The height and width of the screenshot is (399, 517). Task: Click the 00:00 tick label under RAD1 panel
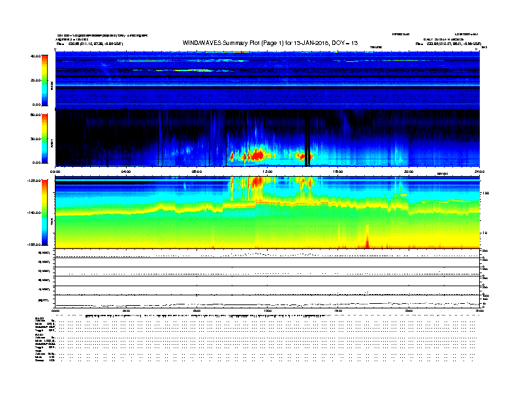[55, 171]
